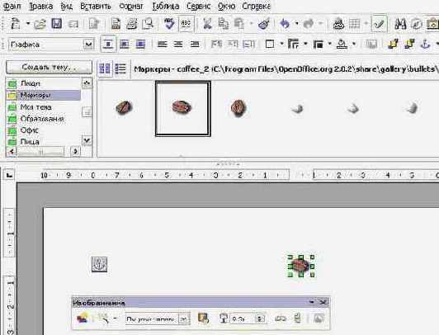Click the Format Paintbrush icon

pyautogui.click(x=264, y=24)
